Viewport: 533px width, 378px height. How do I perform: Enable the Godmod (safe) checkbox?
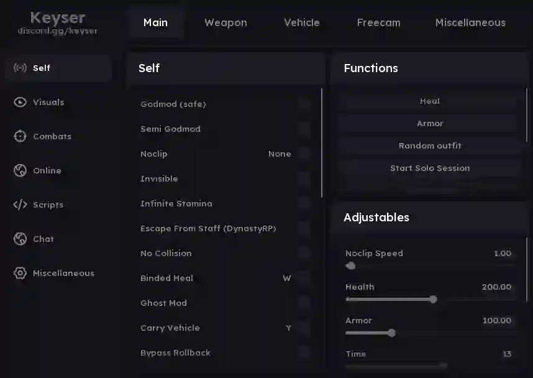(304, 104)
